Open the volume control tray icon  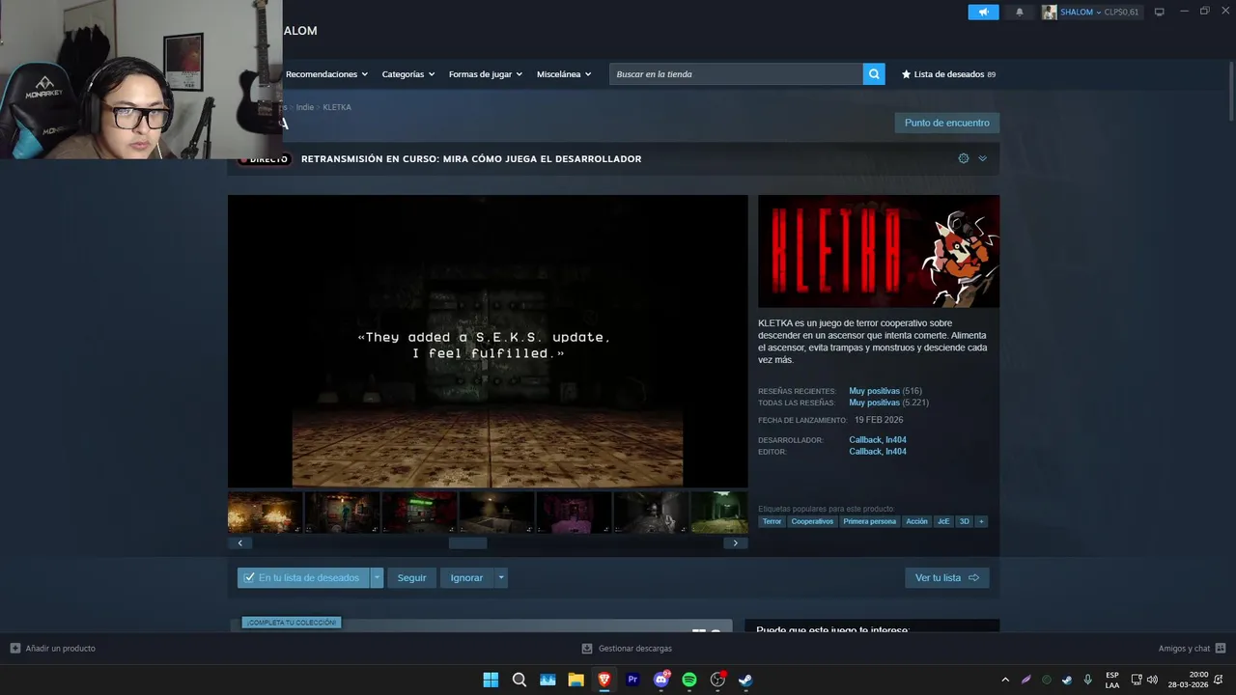coord(1152,680)
